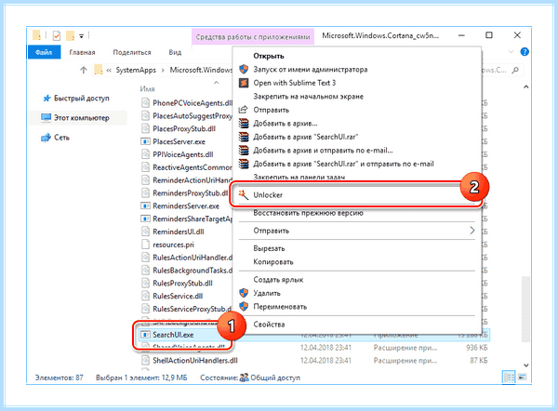Screen dimensions: 558x411
Task: Click the Unlocker wand icon
Action: point(244,194)
